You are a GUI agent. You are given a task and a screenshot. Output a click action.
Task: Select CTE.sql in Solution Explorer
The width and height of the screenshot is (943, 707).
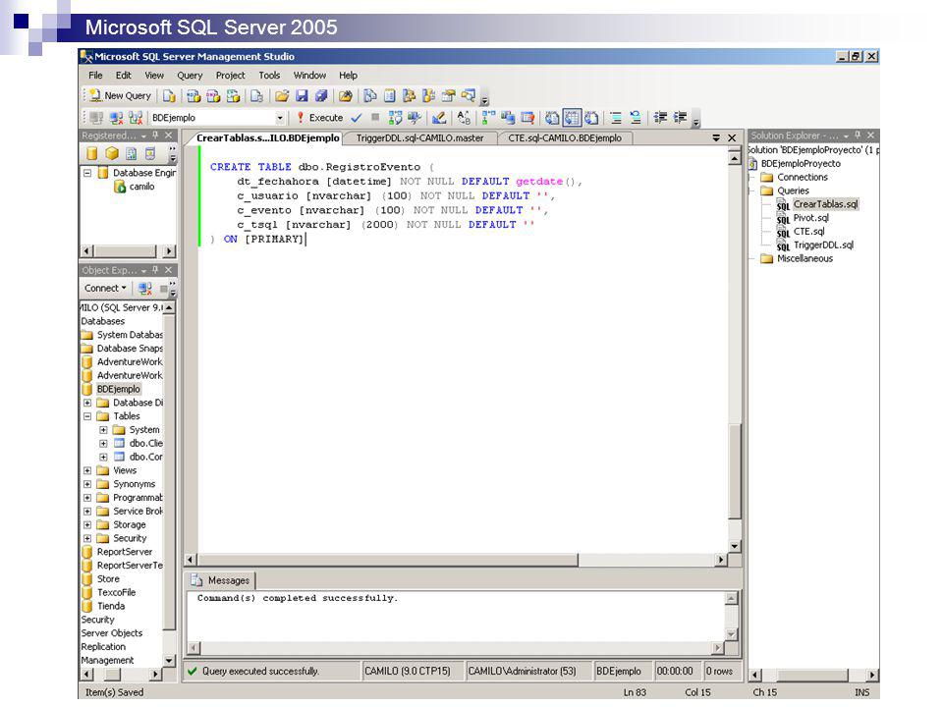click(808, 232)
